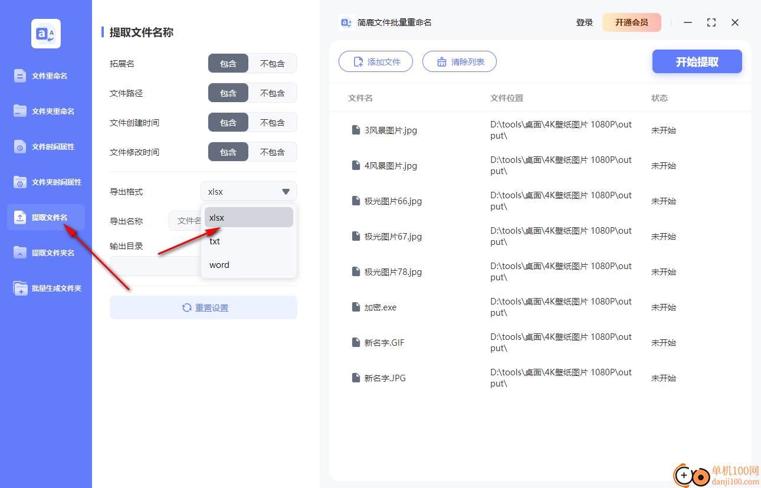Click 未开始 status of 加密.exe
Image resolution: width=761 pixels, height=488 pixels.
click(x=664, y=307)
